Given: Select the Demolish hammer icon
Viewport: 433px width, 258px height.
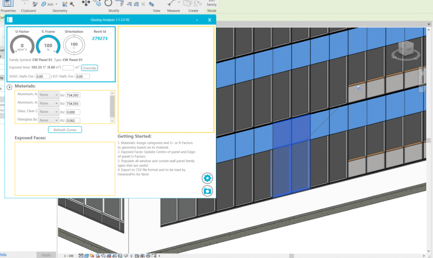Looking at the screenshot, I should 72,4.
